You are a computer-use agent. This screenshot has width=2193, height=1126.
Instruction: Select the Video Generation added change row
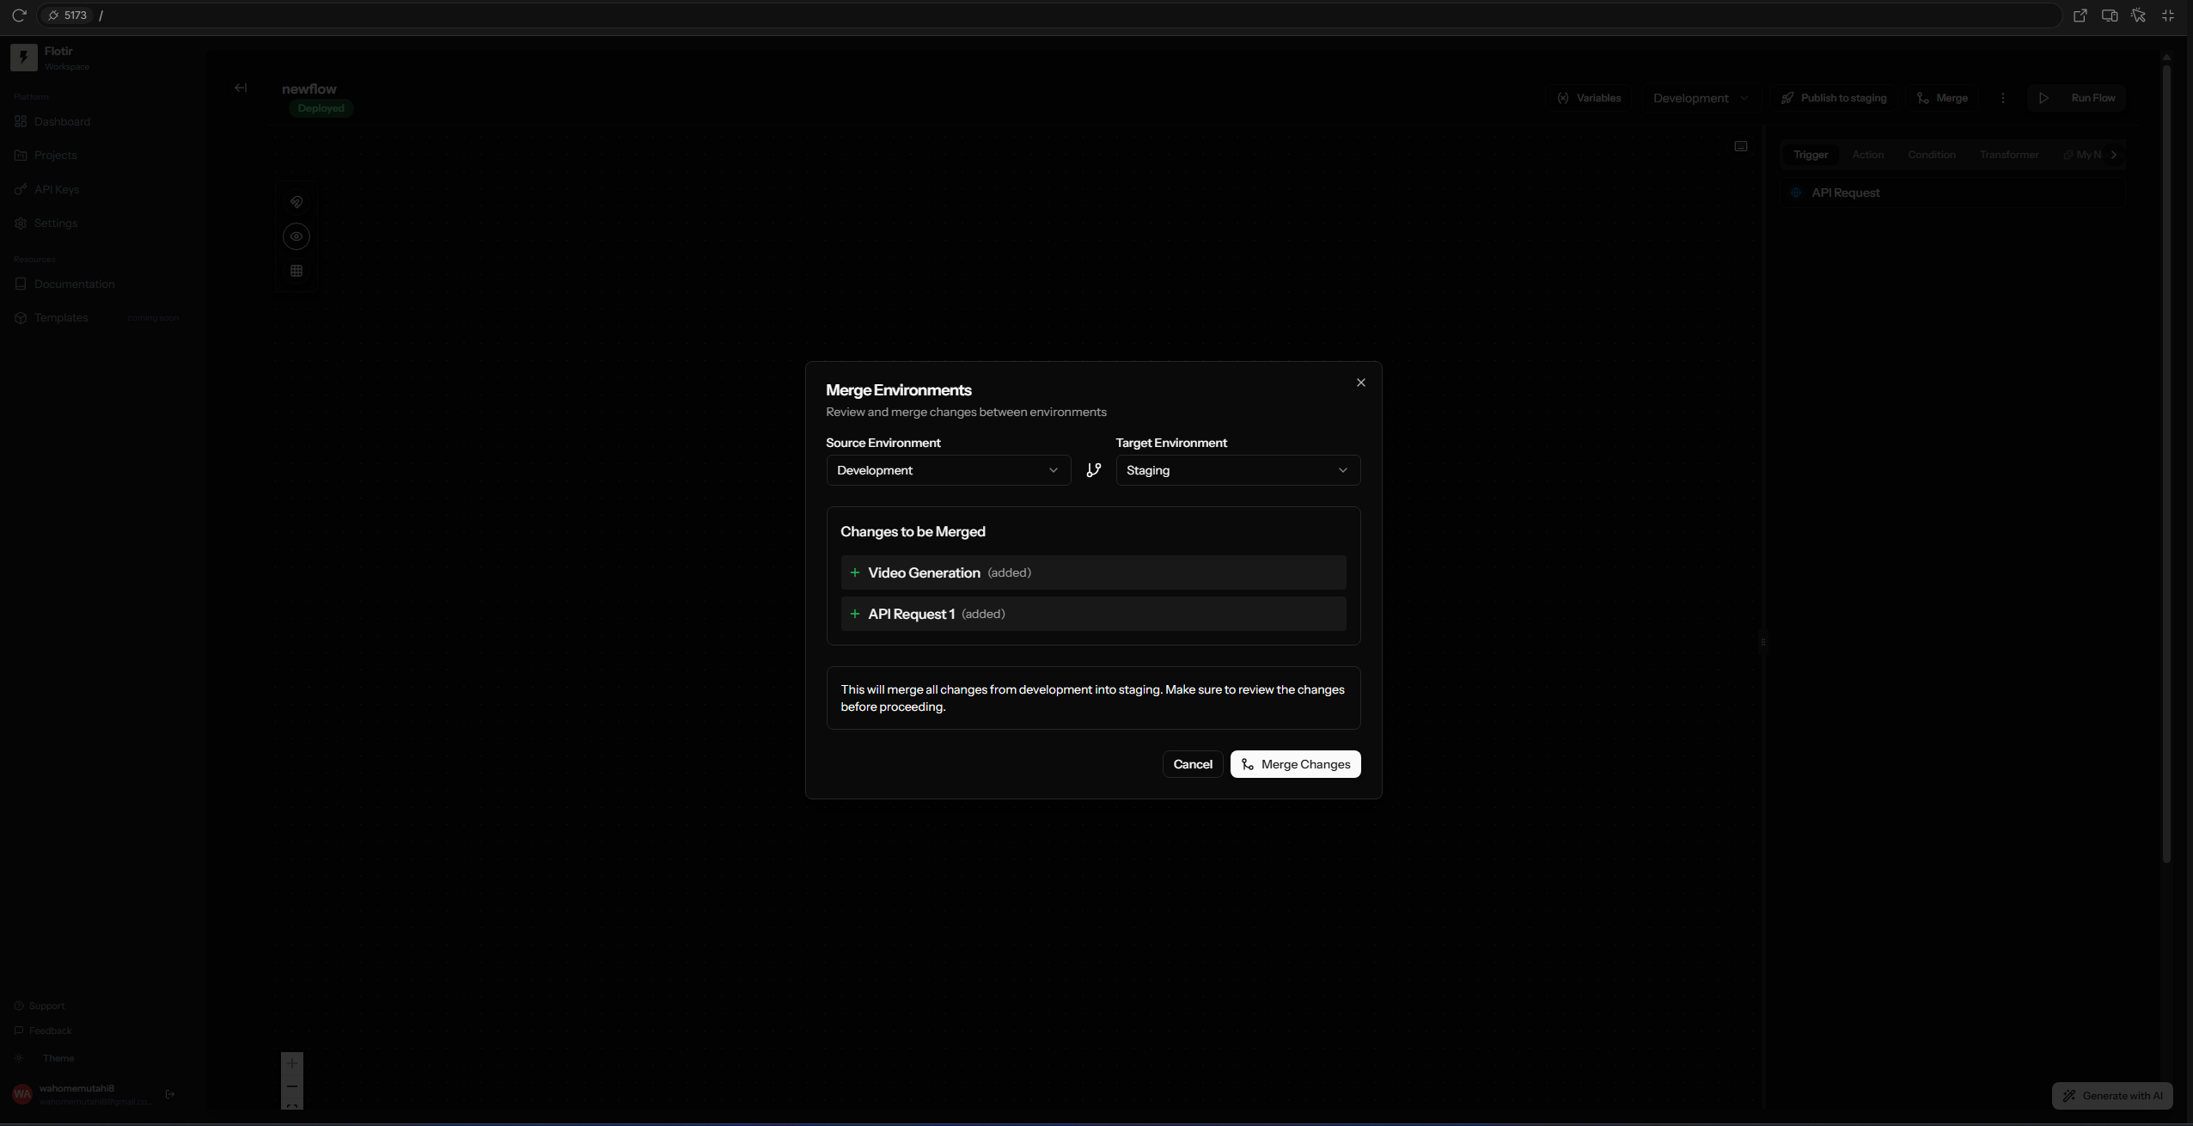1093,572
